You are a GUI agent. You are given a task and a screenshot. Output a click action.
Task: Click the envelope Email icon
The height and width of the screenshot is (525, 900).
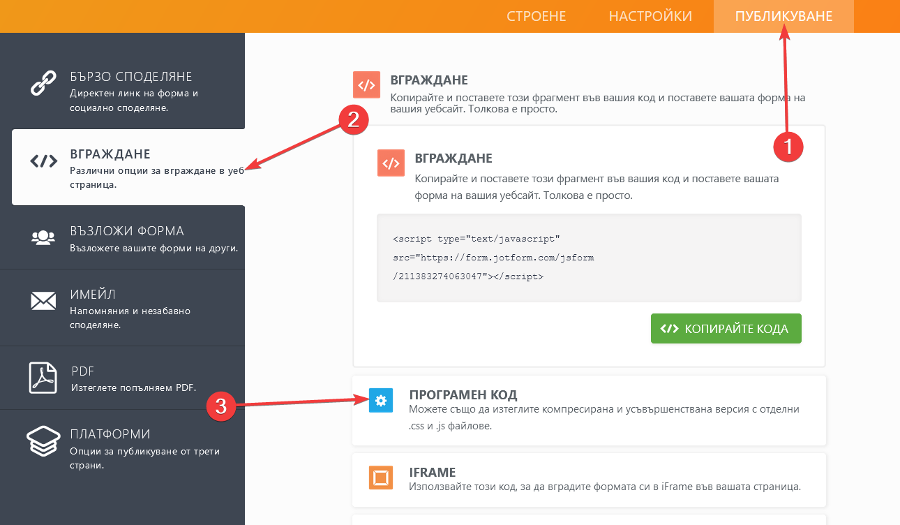43,301
